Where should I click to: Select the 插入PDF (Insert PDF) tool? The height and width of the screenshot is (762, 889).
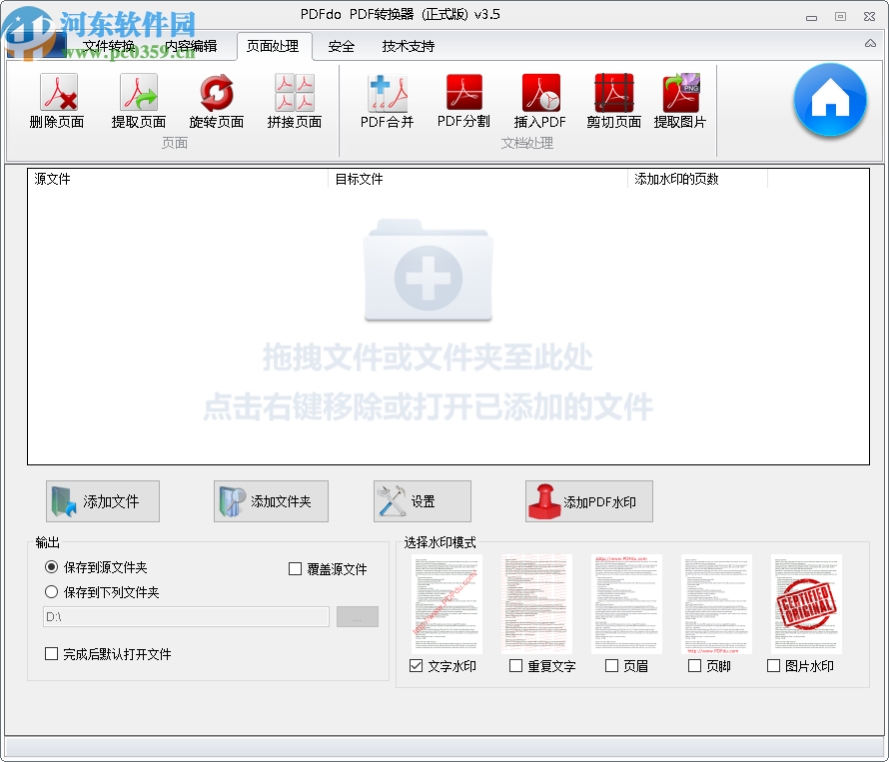pos(539,100)
